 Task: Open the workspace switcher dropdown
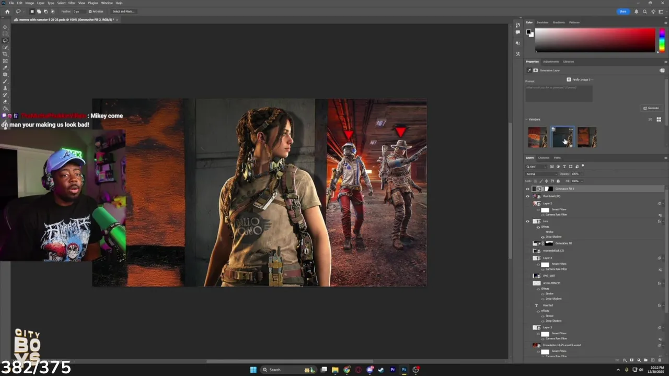(662, 11)
